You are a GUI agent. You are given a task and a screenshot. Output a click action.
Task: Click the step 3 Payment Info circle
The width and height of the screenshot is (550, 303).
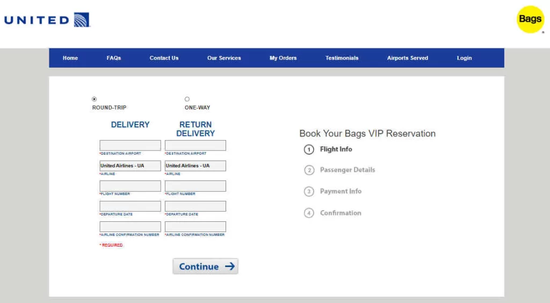(309, 192)
